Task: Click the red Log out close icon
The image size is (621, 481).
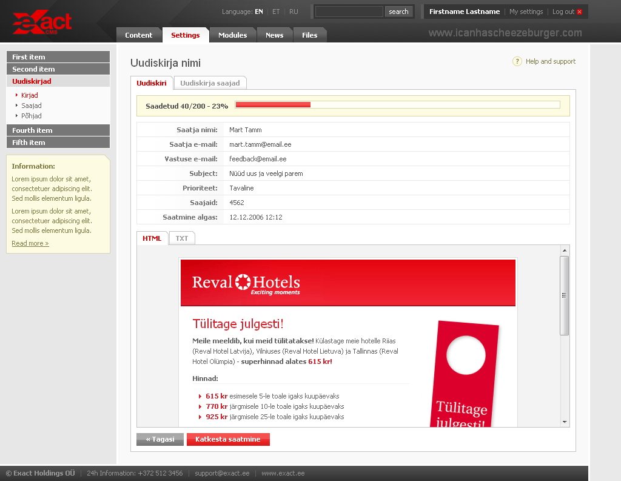Action: (579, 12)
